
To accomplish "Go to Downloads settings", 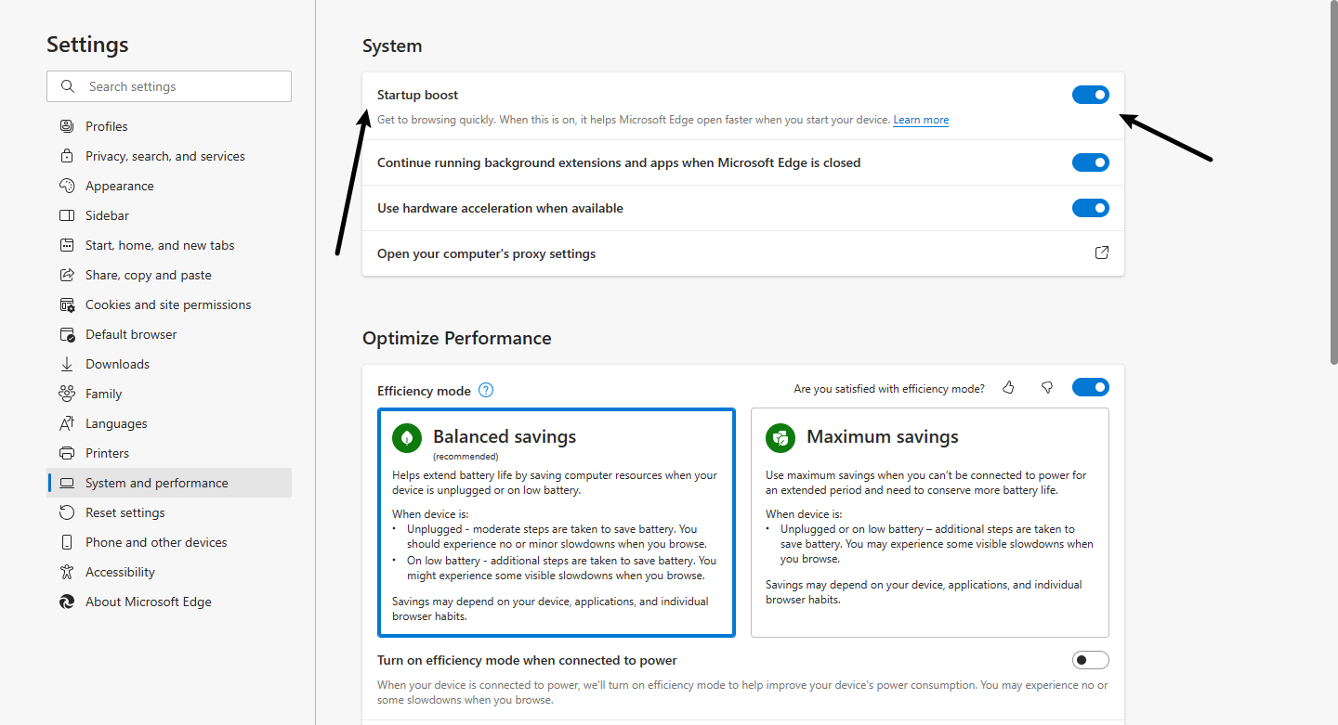I will click(x=169, y=364).
